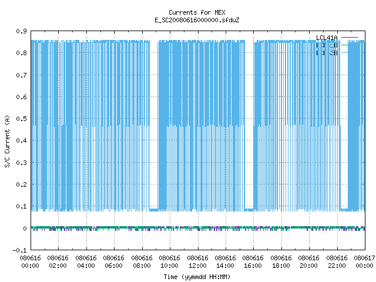Click the x-axis label '080616 16:00'
The width and height of the screenshot is (376, 282).
(x=253, y=262)
